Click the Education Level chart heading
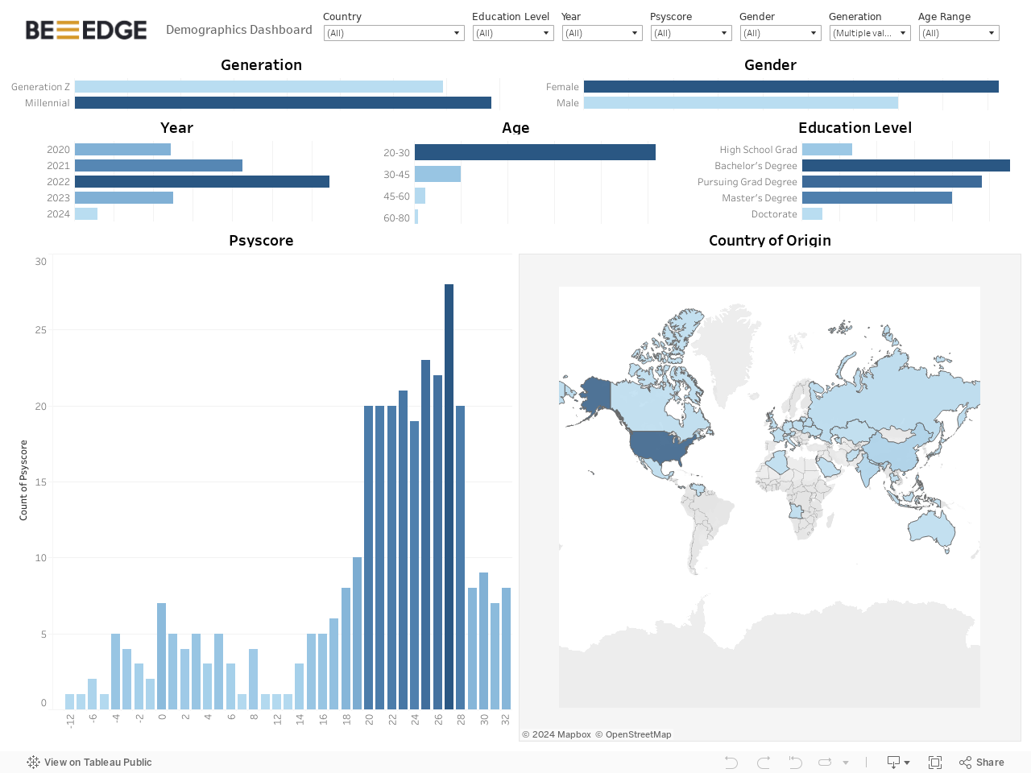The width and height of the screenshot is (1031, 773). (855, 127)
